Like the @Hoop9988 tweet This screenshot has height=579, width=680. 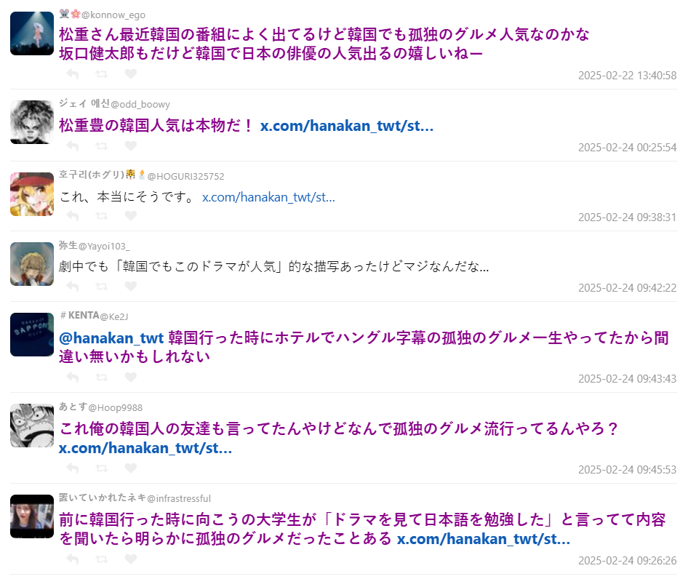point(130,468)
